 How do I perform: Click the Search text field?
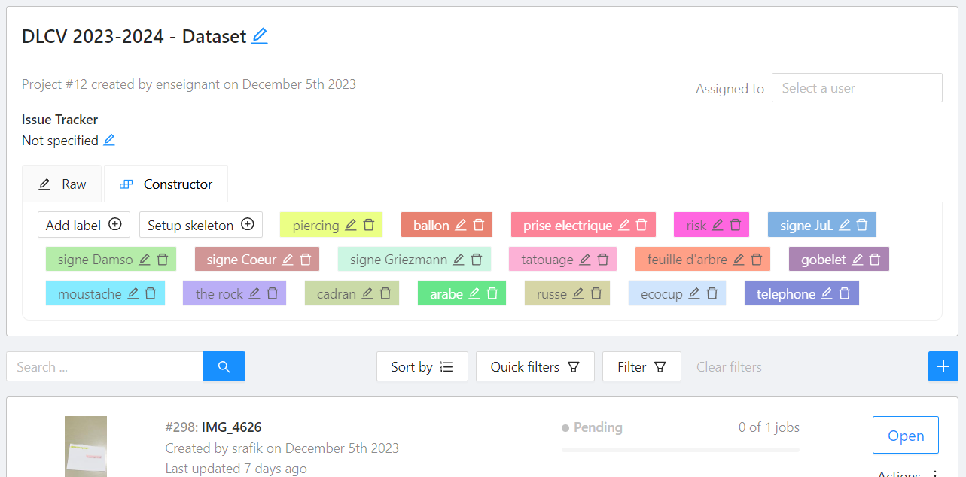[x=105, y=366]
